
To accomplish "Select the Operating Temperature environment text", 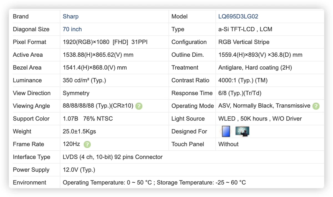I will pos(154,183).
